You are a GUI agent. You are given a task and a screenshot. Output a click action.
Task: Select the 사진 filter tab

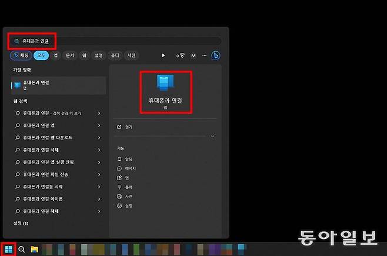coord(131,55)
